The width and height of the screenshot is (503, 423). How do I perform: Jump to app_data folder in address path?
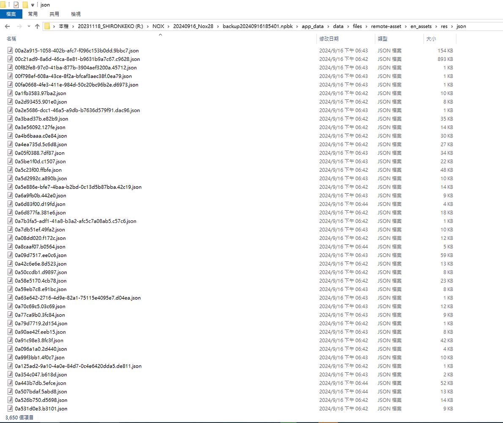(x=312, y=26)
